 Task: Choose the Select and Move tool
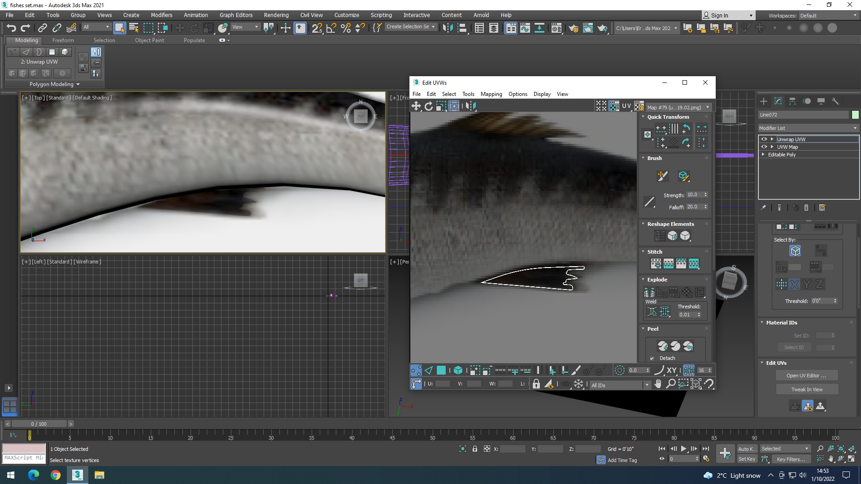pyautogui.click(x=179, y=28)
